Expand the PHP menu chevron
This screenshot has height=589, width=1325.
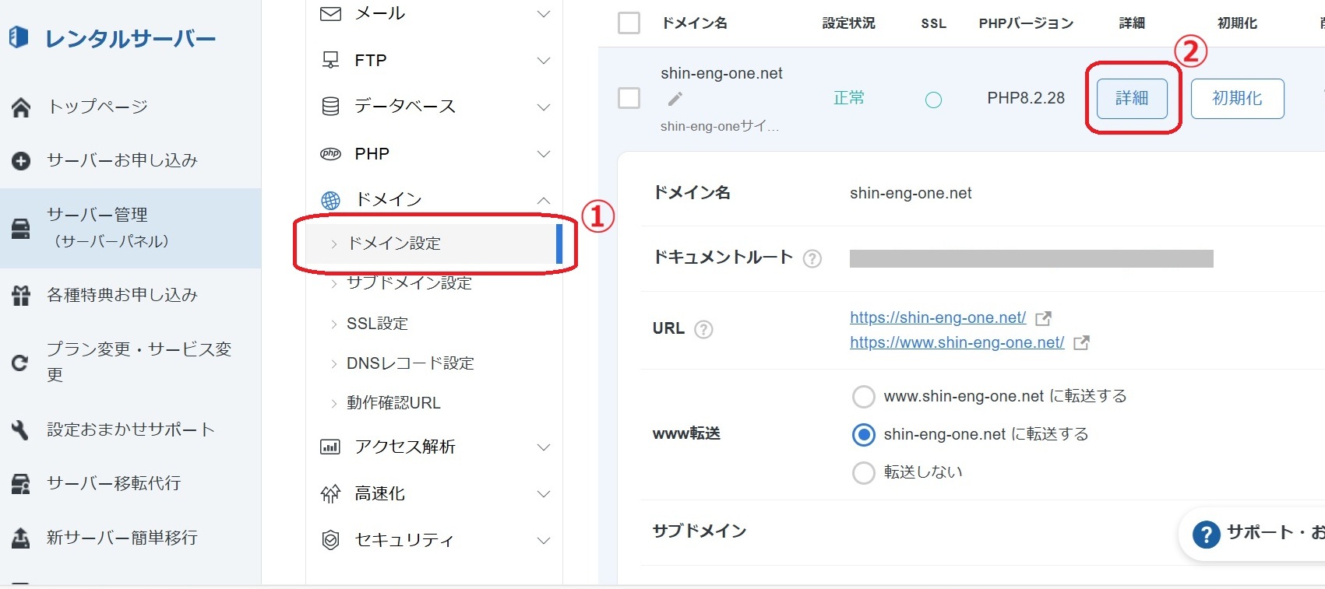pos(544,154)
